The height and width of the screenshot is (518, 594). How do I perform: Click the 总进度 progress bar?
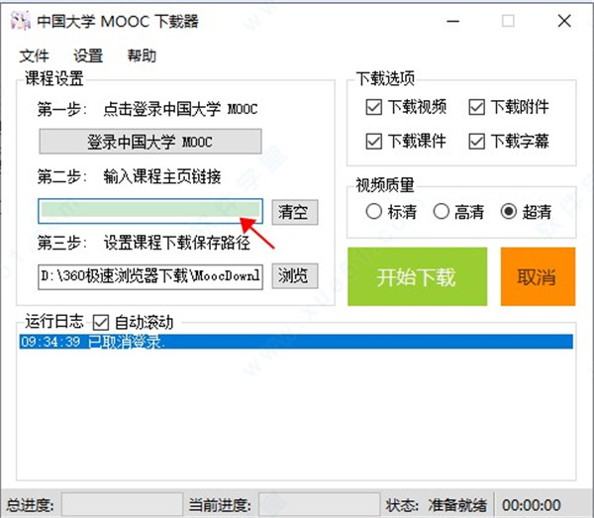click(122, 505)
